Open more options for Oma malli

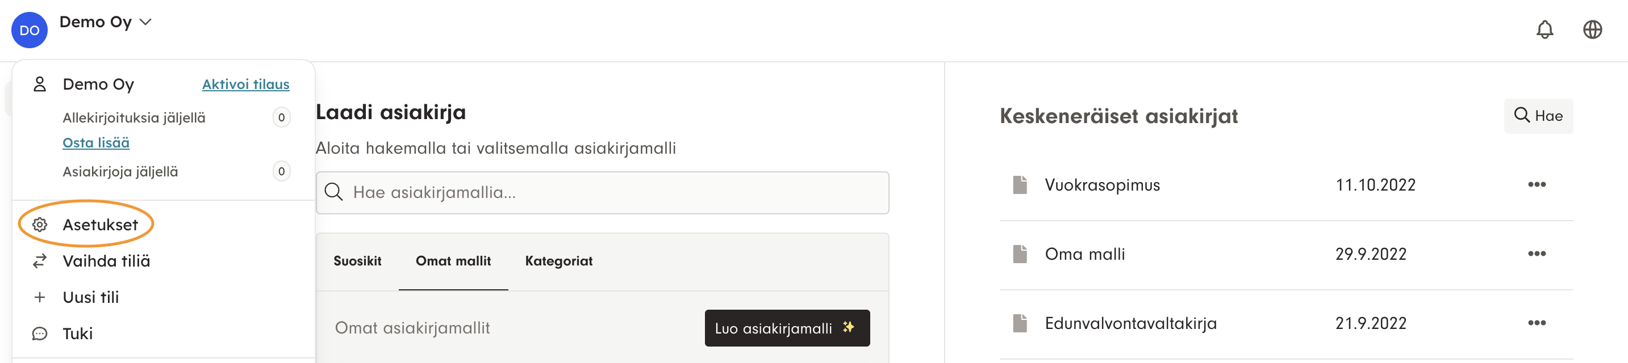[x=1537, y=255]
